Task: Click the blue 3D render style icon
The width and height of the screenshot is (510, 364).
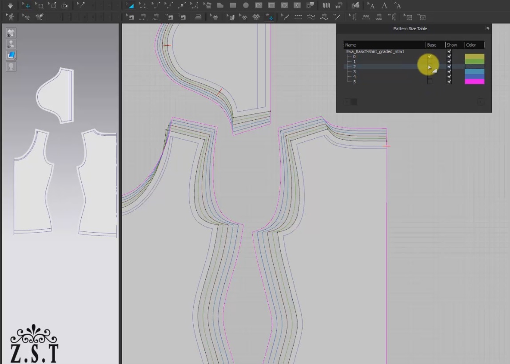Action: 11,55
